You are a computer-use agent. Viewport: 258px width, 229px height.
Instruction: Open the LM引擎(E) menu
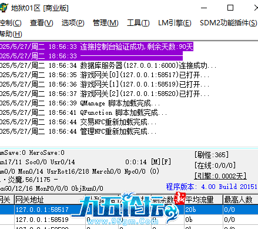coord(175,23)
